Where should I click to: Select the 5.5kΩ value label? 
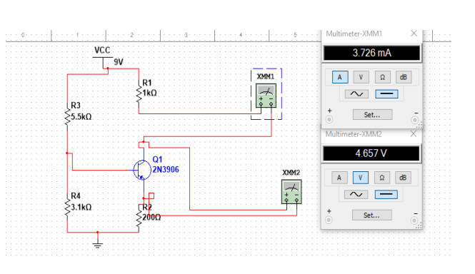pyautogui.click(x=81, y=117)
